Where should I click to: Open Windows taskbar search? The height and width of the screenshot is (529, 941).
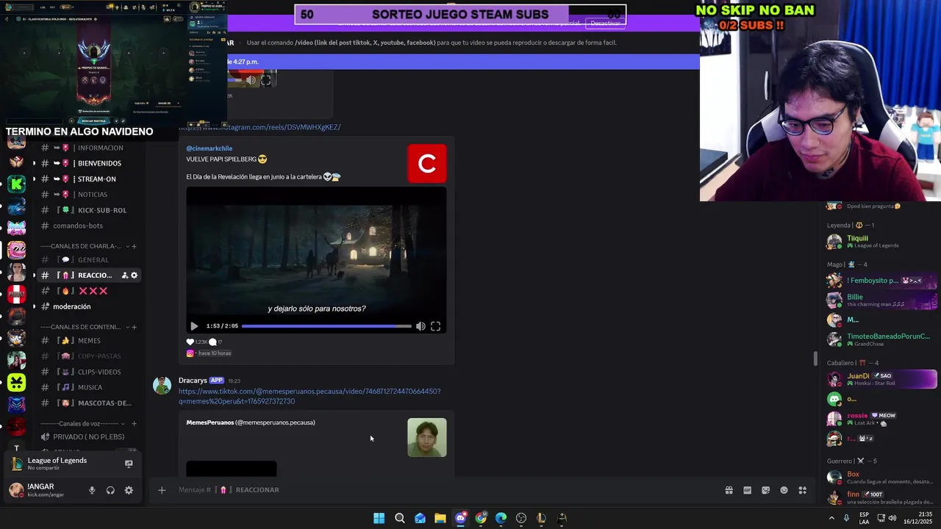[400, 518]
